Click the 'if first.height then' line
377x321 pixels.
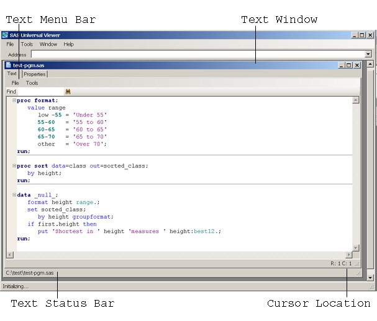(62, 224)
